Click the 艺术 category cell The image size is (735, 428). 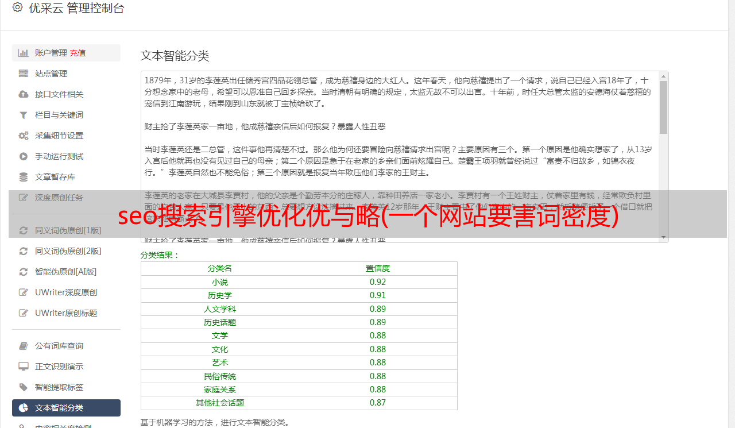point(220,363)
